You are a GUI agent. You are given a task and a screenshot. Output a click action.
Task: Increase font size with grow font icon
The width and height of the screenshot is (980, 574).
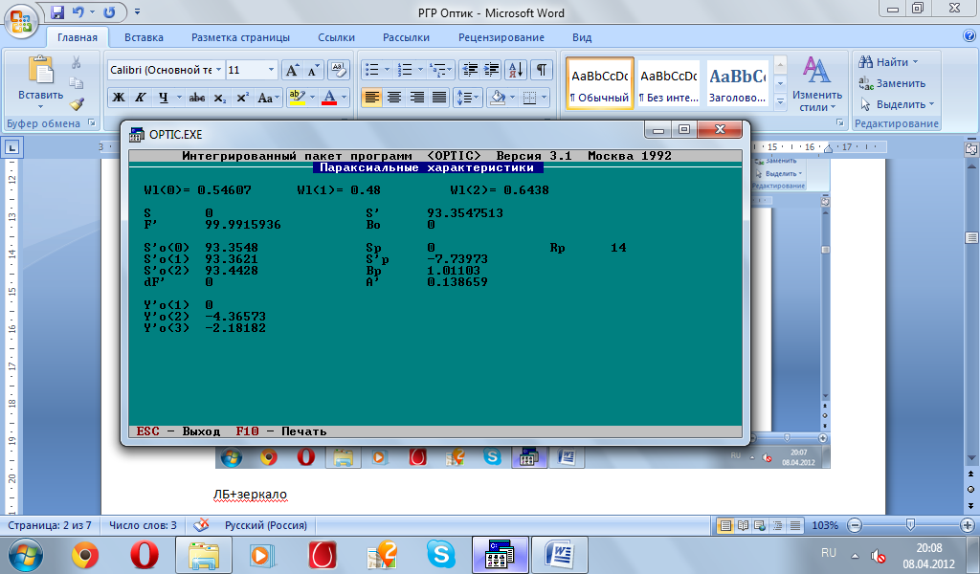292,70
